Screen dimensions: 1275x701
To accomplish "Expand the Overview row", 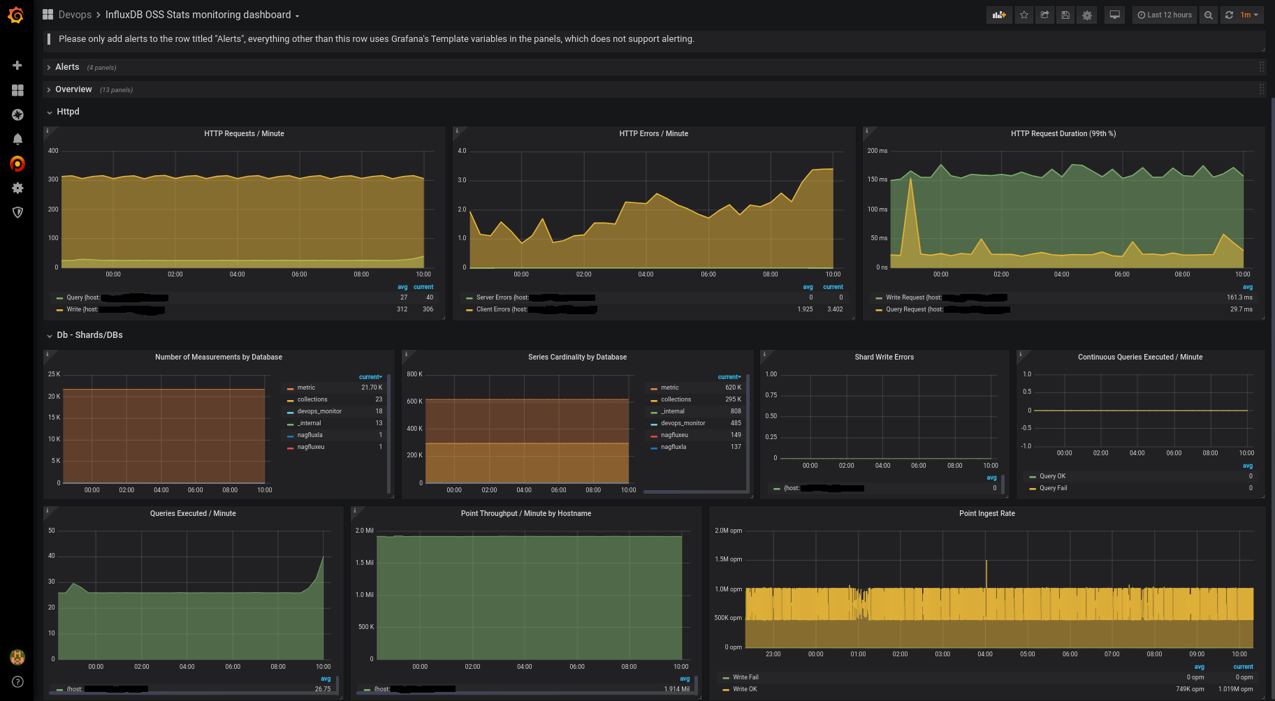I will (73, 89).
